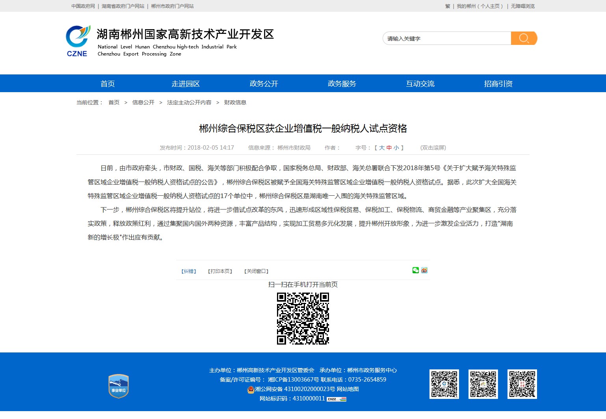Go to 信息公开 in breadcrumb
606x419 pixels.
(x=143, y=102)
